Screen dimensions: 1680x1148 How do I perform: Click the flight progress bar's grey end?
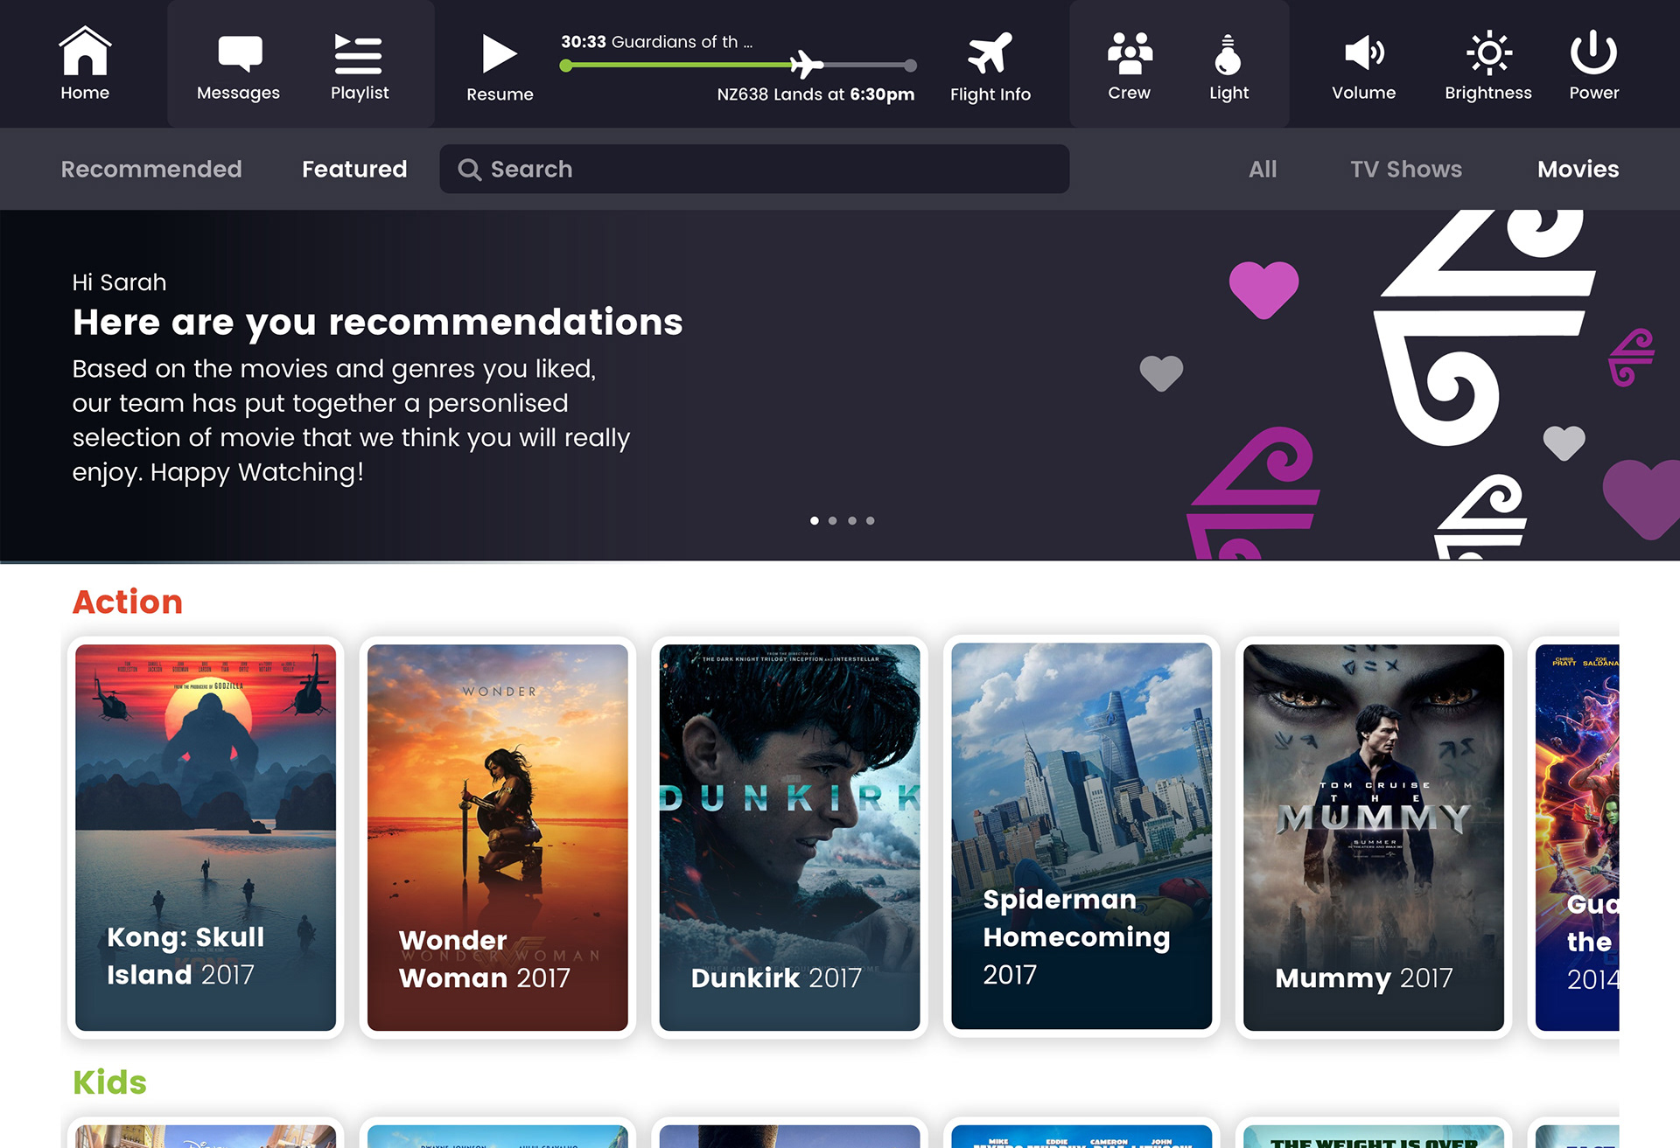pyautogui.click(x=910, y=66)
